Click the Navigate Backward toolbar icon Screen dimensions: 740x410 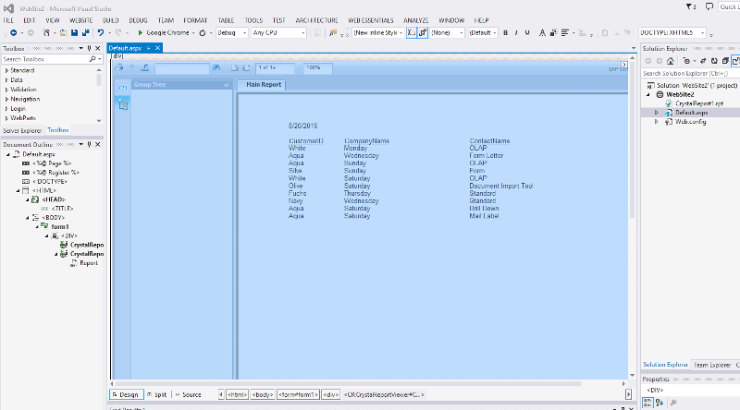(x=13, y=32)
